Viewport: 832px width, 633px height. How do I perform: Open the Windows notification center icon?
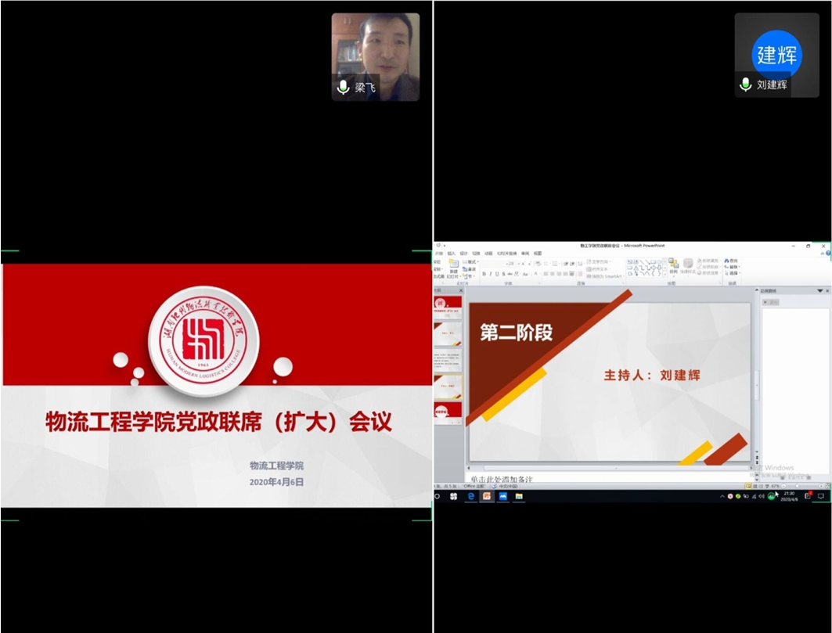821,496
